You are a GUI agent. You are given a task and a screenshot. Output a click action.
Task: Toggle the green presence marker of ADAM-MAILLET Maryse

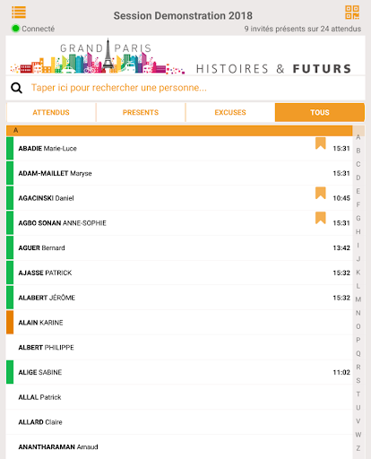(x=10, y=173)
